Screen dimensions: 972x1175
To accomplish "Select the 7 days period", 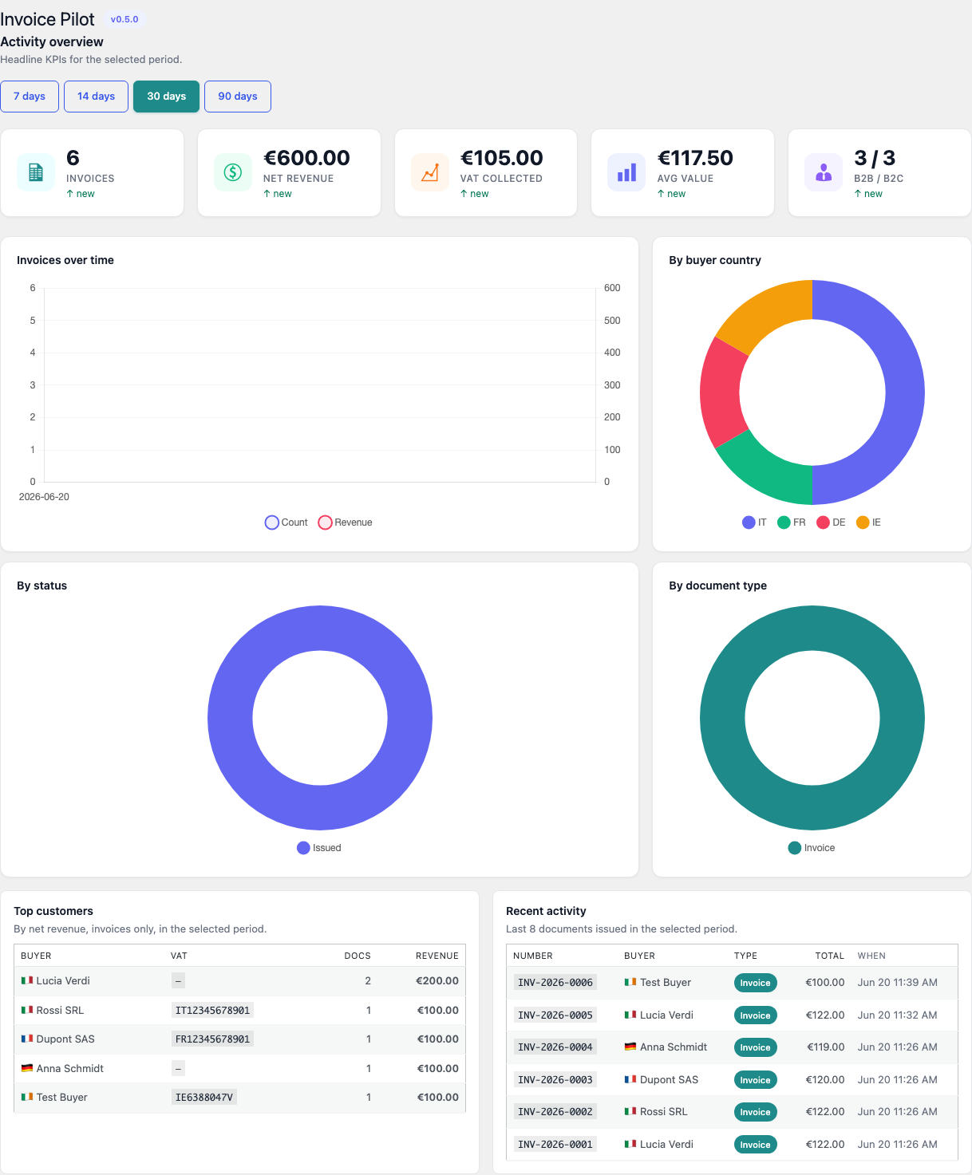I will 30,97.
